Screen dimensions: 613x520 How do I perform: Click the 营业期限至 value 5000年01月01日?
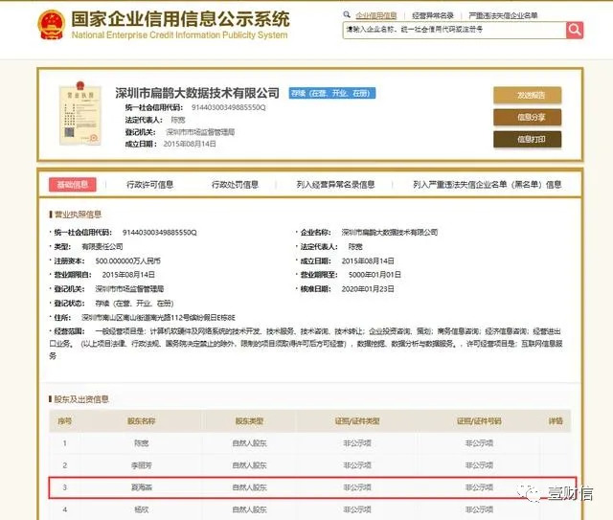pyautogui.click(x=375, y=275)
